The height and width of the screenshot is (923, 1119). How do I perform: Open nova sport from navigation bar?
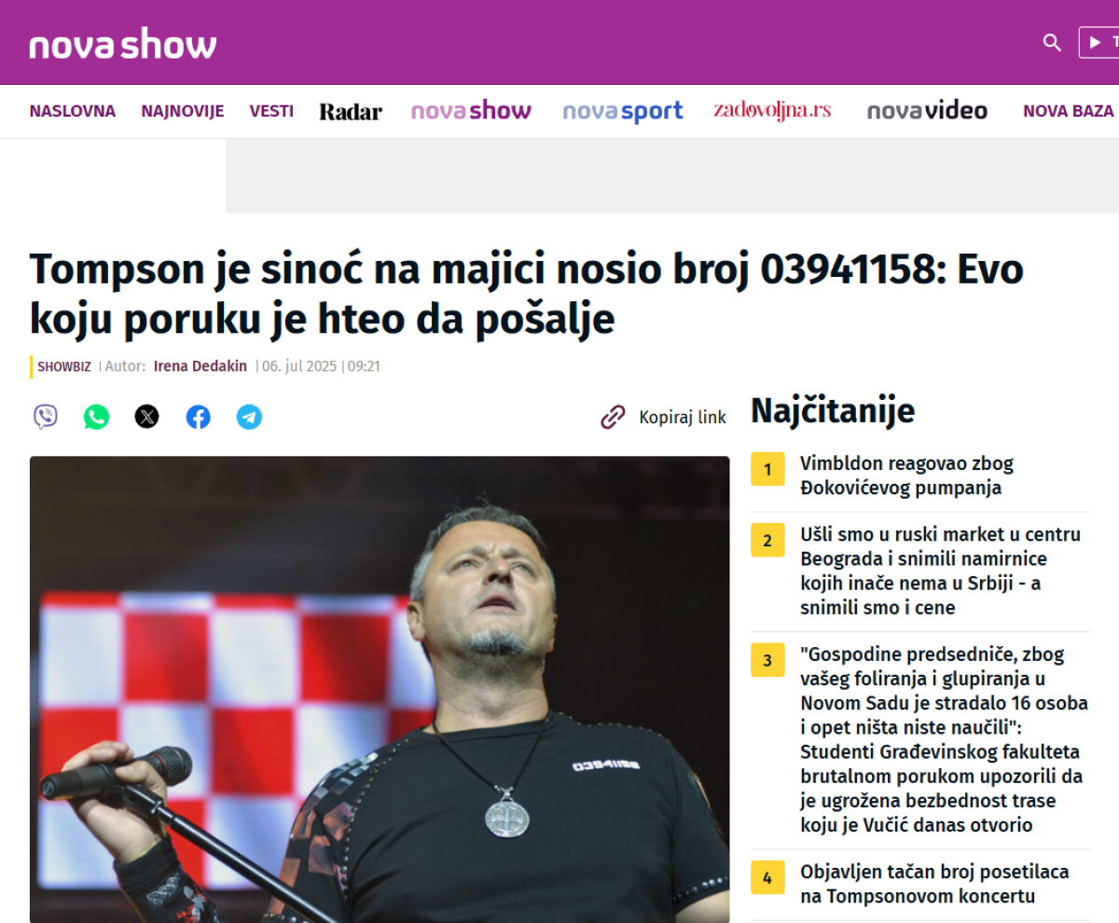click(x=623, y=111)
